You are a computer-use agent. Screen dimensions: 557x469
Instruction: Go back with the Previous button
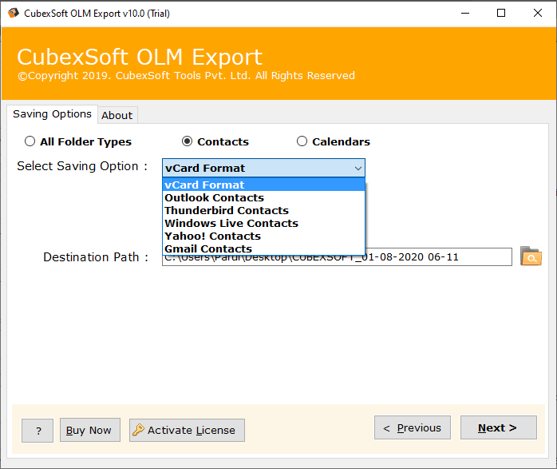coord(413,427)
